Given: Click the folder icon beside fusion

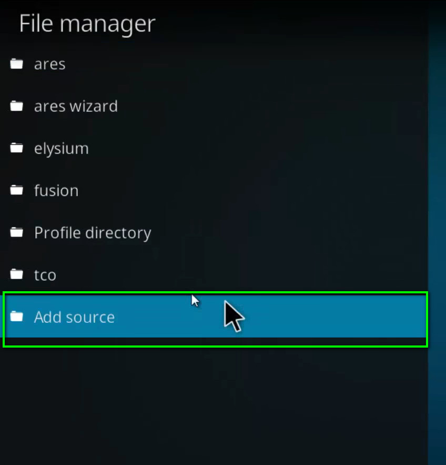Looking at the screenshot, I should (16, 190).
